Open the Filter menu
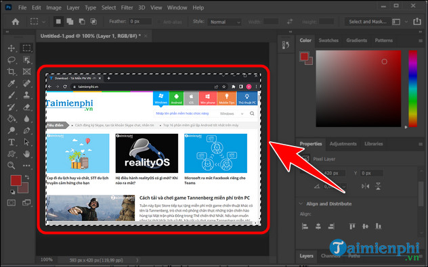This screenshot has width=428, height=267. click(127, 7)
